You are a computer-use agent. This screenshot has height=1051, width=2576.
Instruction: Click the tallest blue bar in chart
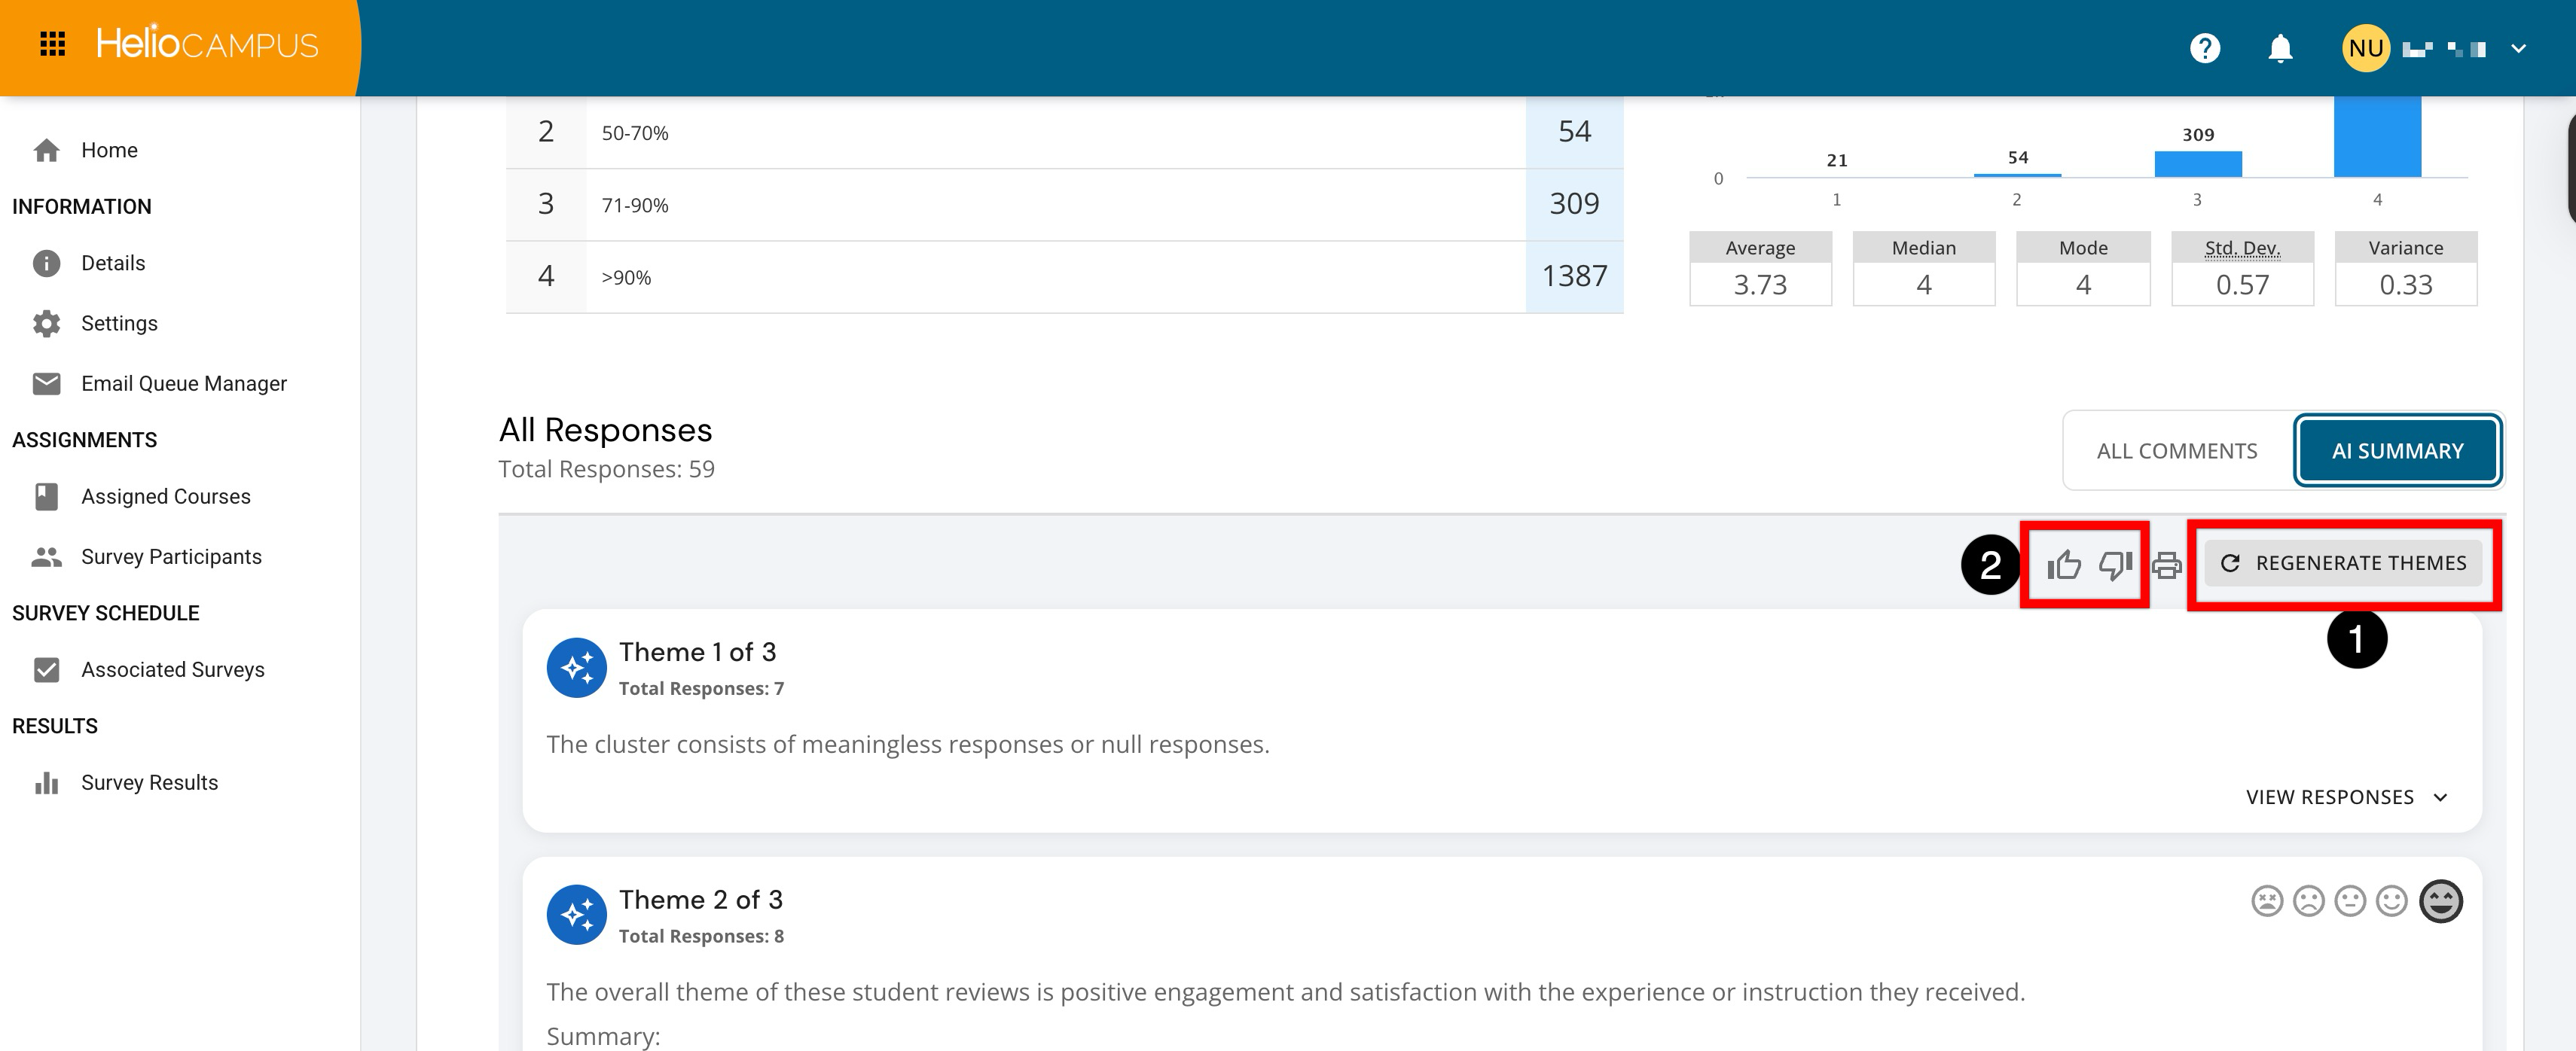(x=2377, y=136)
